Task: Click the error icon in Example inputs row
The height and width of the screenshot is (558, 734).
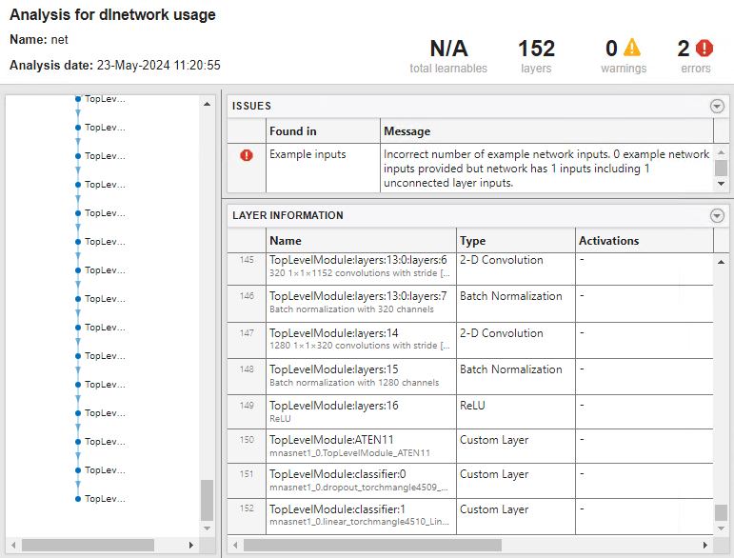Action: pyautogui.click(x=247, y=155)
